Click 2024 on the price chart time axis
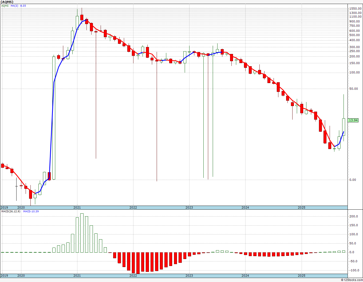The height and width of the screenshot is (282, 363). [x=245, y=207]
